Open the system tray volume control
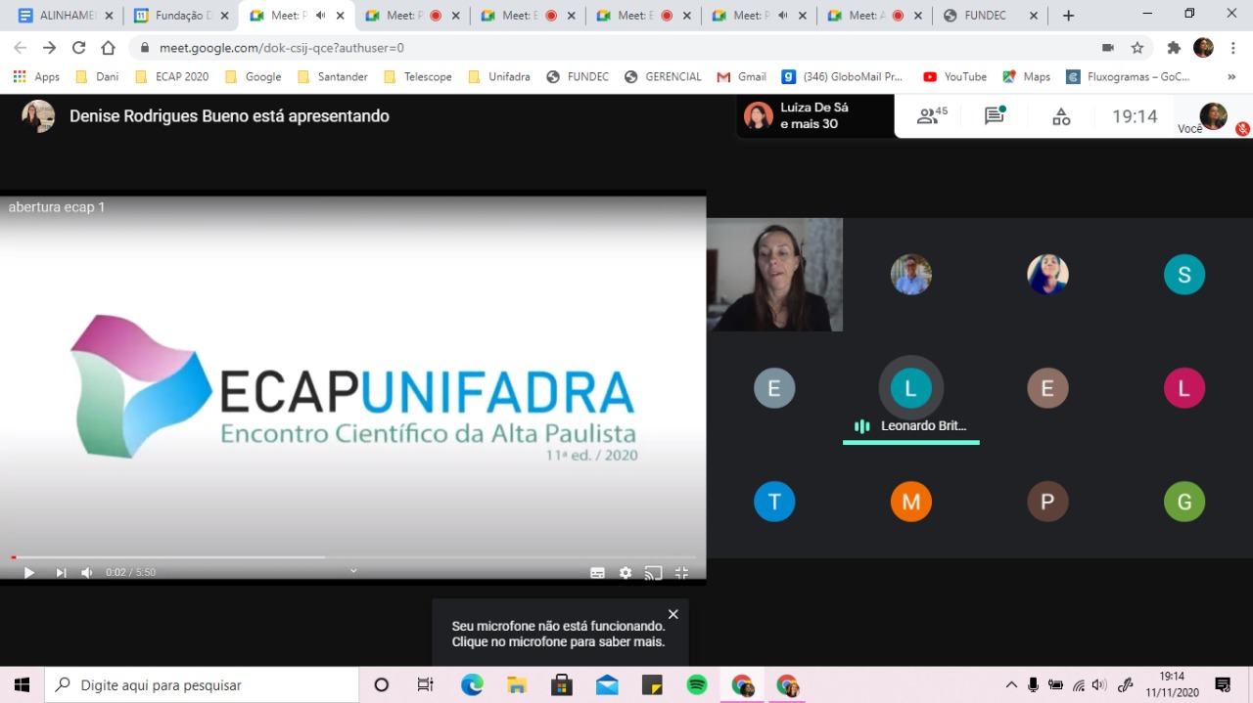The height and width of the screenshot is (703, 1253). click(1100, 684)
